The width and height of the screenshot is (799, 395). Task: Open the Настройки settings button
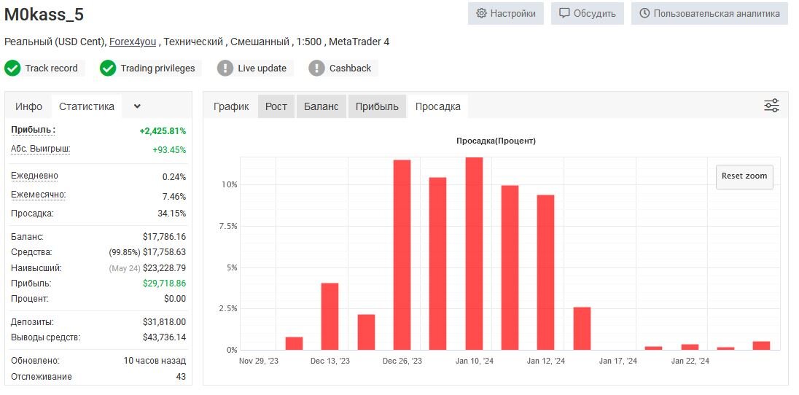coord(505,13)
